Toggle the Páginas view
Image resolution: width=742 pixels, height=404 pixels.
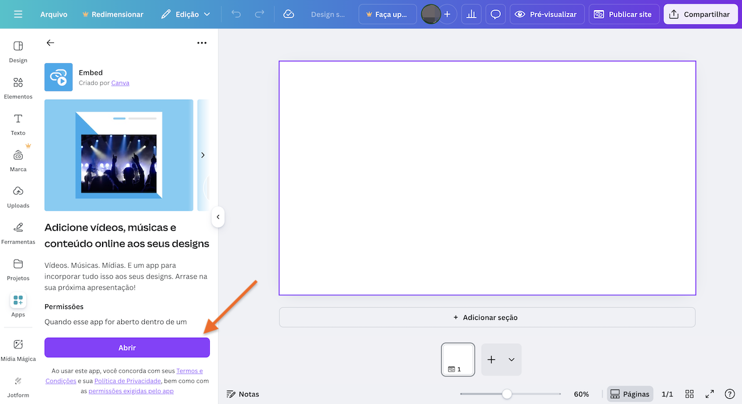[x=630, y=394]
